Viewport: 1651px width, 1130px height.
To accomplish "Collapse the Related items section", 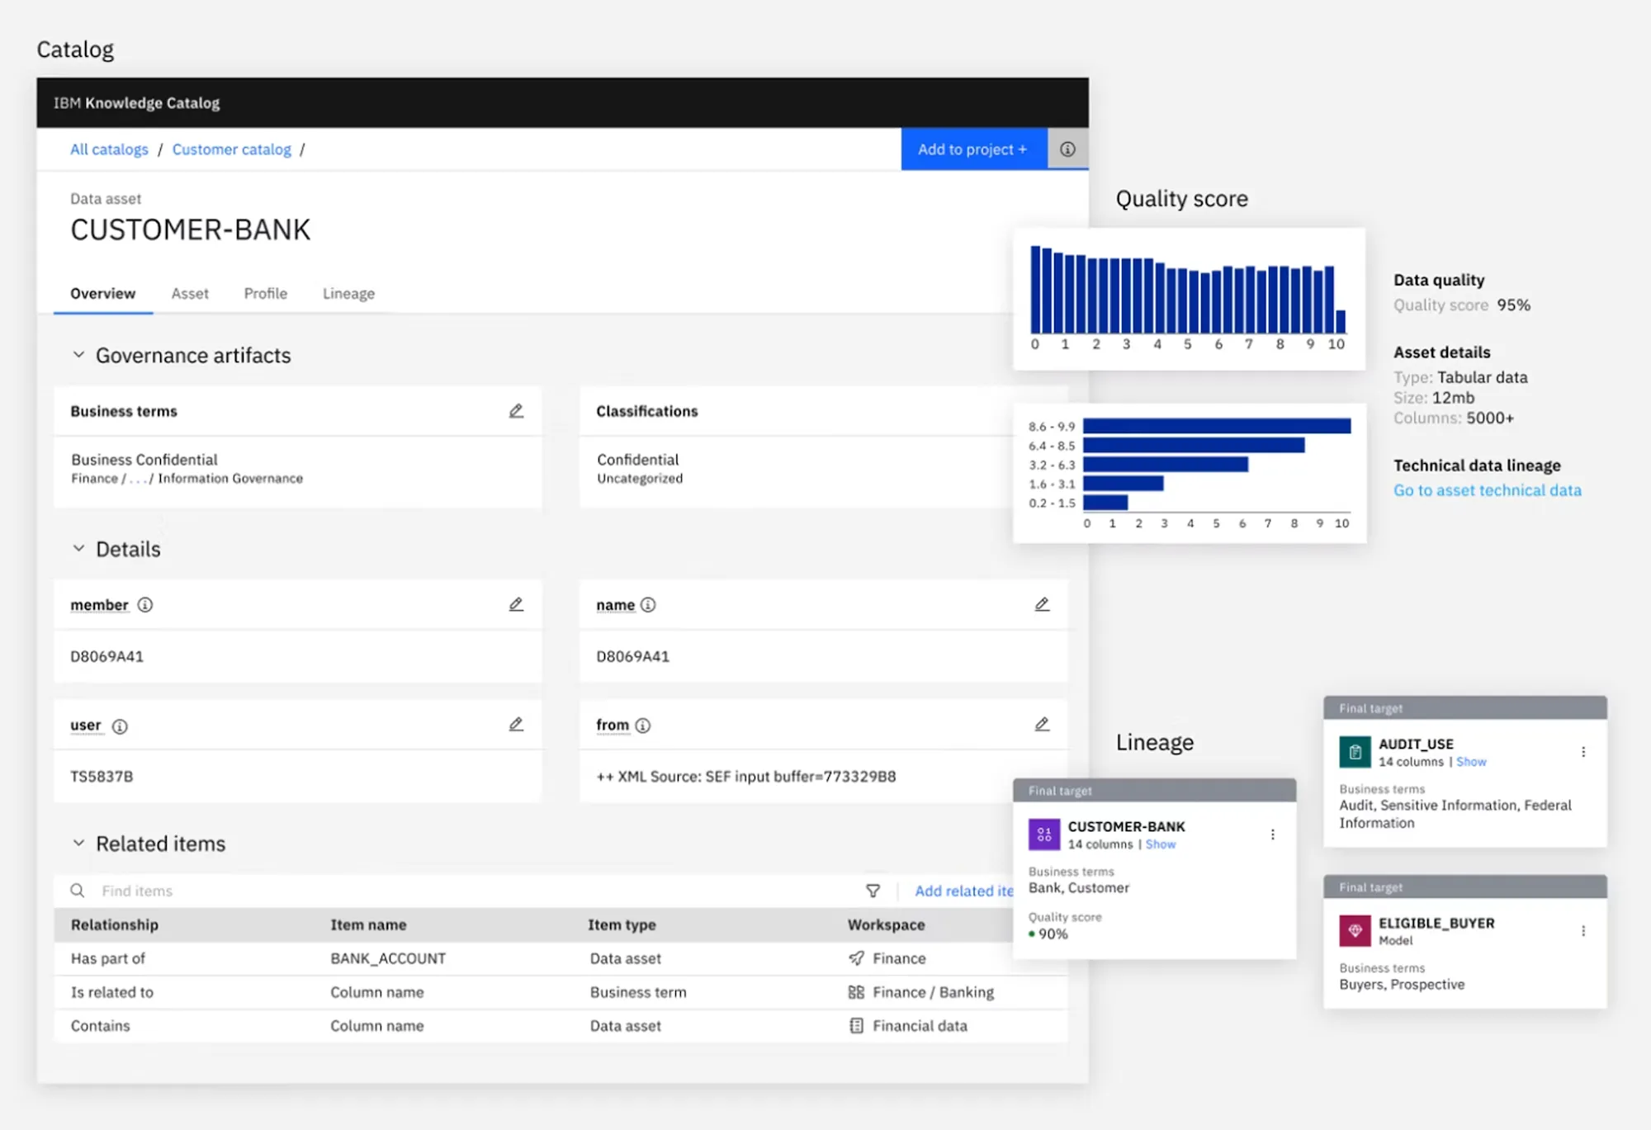I will coord(78,844).
